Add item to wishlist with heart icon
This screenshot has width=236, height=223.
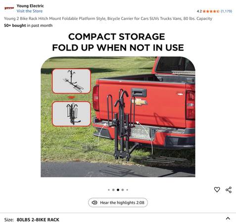[217, 190]
